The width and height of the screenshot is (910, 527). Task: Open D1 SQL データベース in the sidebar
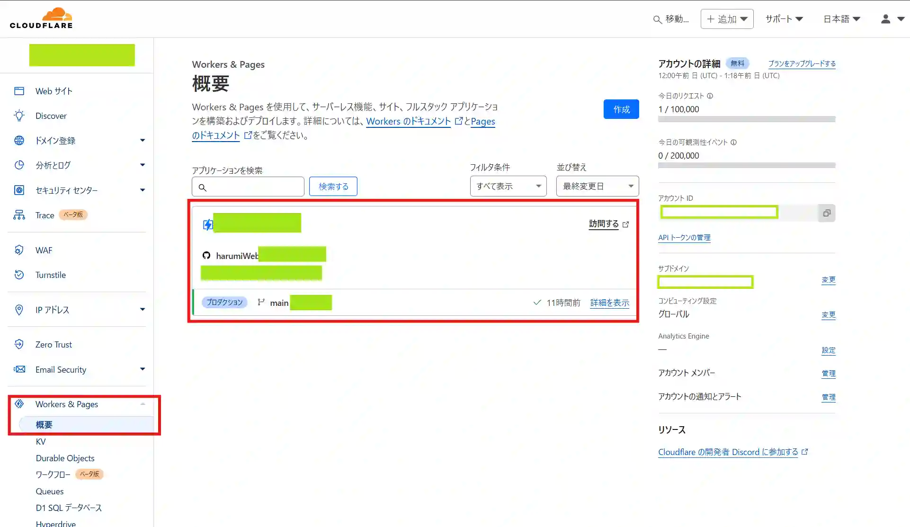[69, 508]
